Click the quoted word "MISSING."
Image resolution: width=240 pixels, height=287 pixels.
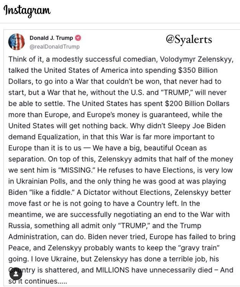[76, 170]
